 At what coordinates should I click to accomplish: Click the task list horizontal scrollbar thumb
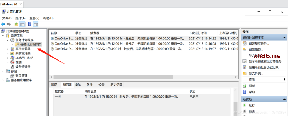point(113,77)
